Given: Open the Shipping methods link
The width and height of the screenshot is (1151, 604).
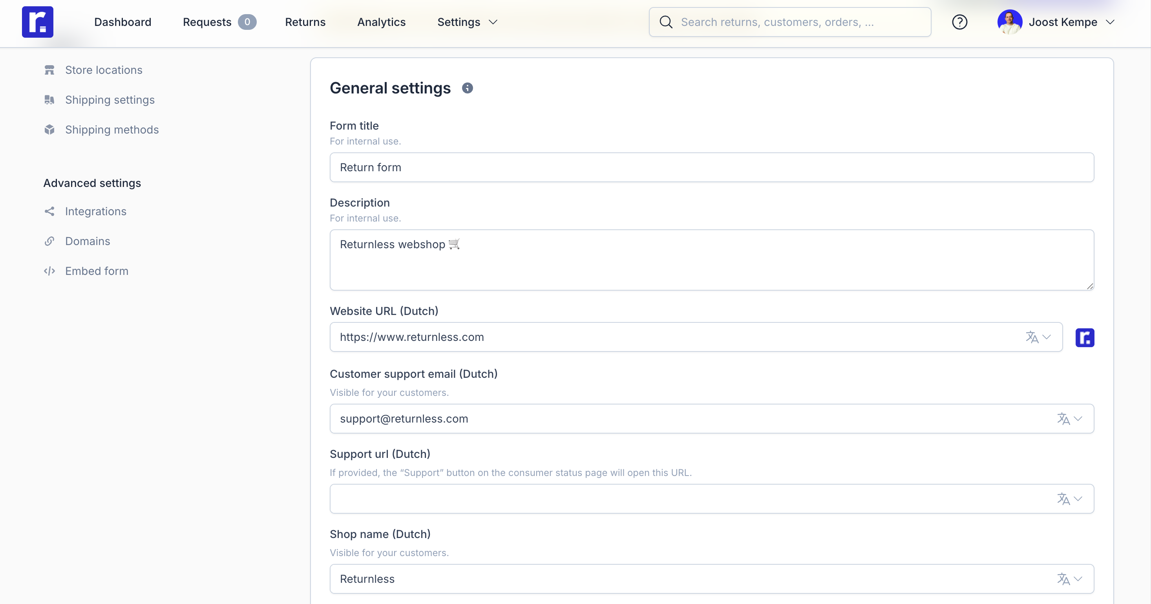Looking at the screenshot, I should pyautogui.click(x=112, y=130).
